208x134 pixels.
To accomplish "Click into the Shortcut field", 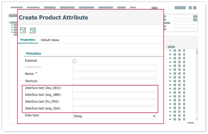I will coord(114,82).
